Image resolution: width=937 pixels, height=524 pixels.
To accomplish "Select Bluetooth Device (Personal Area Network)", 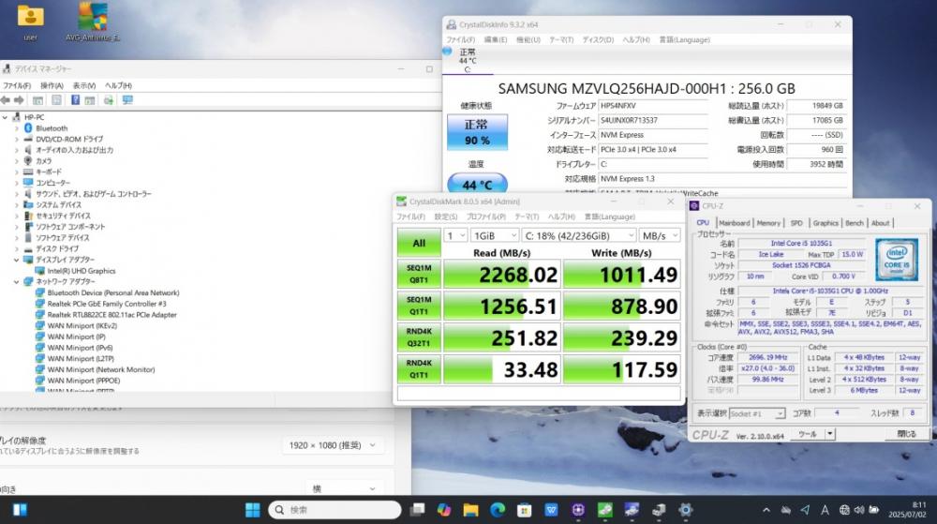I will click(x=113, y=292).
